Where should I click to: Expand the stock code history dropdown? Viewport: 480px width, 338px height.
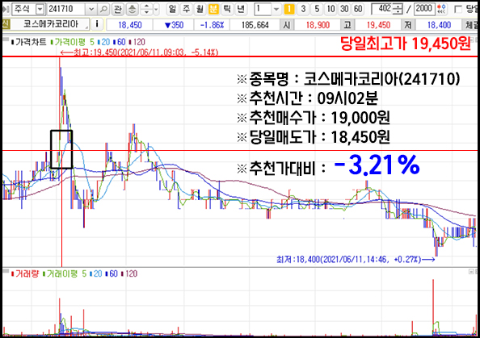[x=91, y=9]
